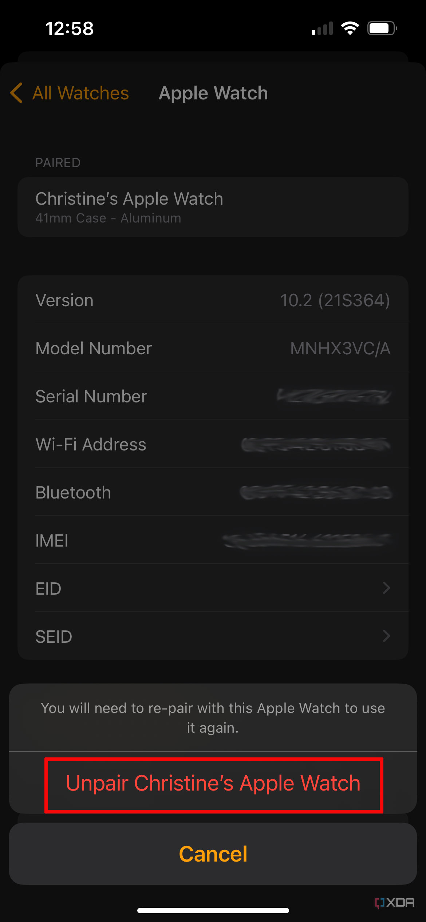Image resolution: width=426 pixels, height=922 pixels.
Task: Tap the clock showing 12:58
Action: [x=69, y=29]
